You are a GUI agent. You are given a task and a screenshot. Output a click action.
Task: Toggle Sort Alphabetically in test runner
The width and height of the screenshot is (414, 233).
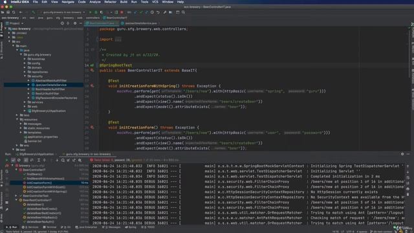pyautogui.click(x=26, y=160)
